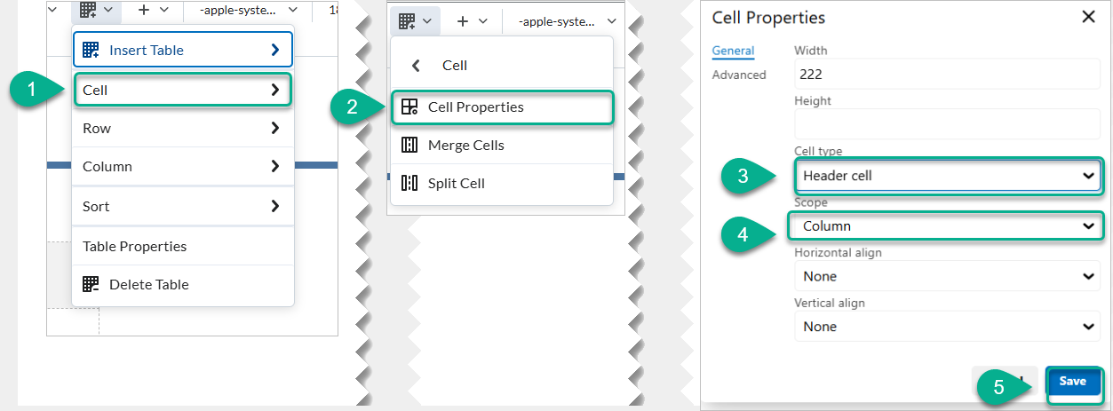1113x411 pixels.
Task: Click the Width input field
Action: (947, 75)
